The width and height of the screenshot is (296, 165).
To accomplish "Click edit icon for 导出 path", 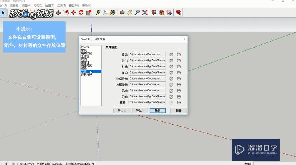I will click(171, 91).
